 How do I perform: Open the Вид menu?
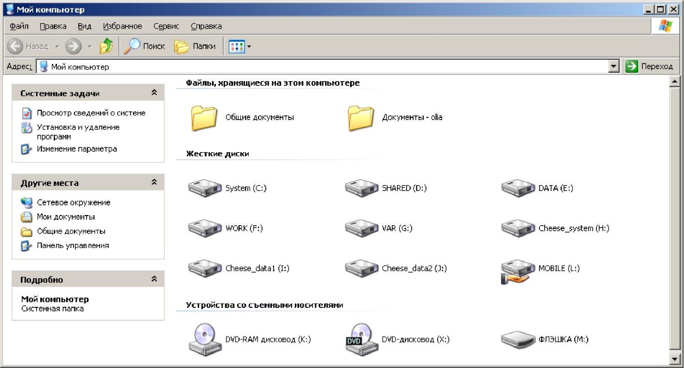(84, 26)
